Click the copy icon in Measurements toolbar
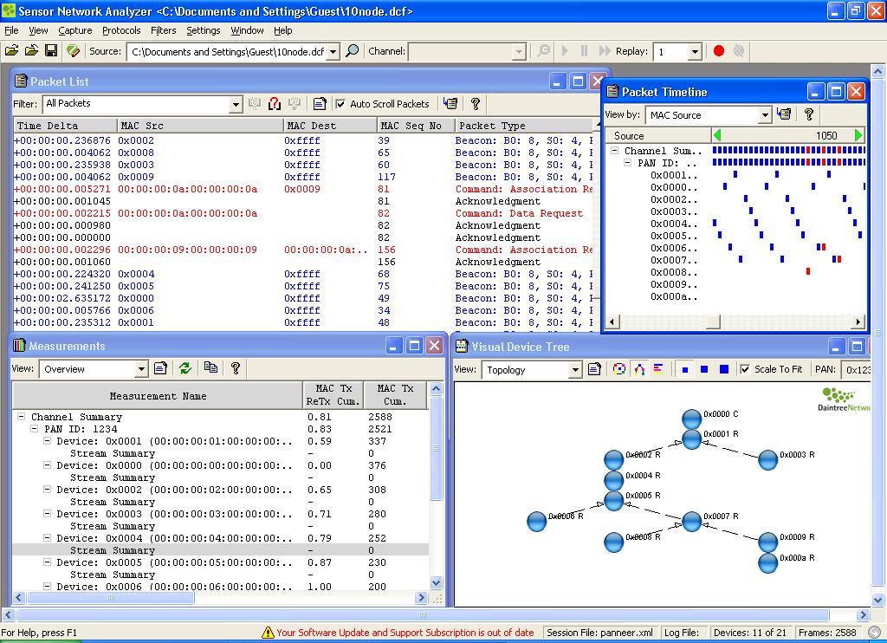Image resolution: width=887 pixels, height=643 pixels. [210, 368]
